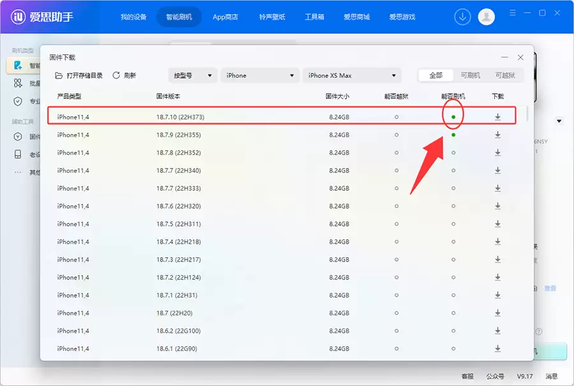Viewport: 574px width, 386px height.
Task: Open the iPhone XS Max model dropdown
Action: [352, 75]
